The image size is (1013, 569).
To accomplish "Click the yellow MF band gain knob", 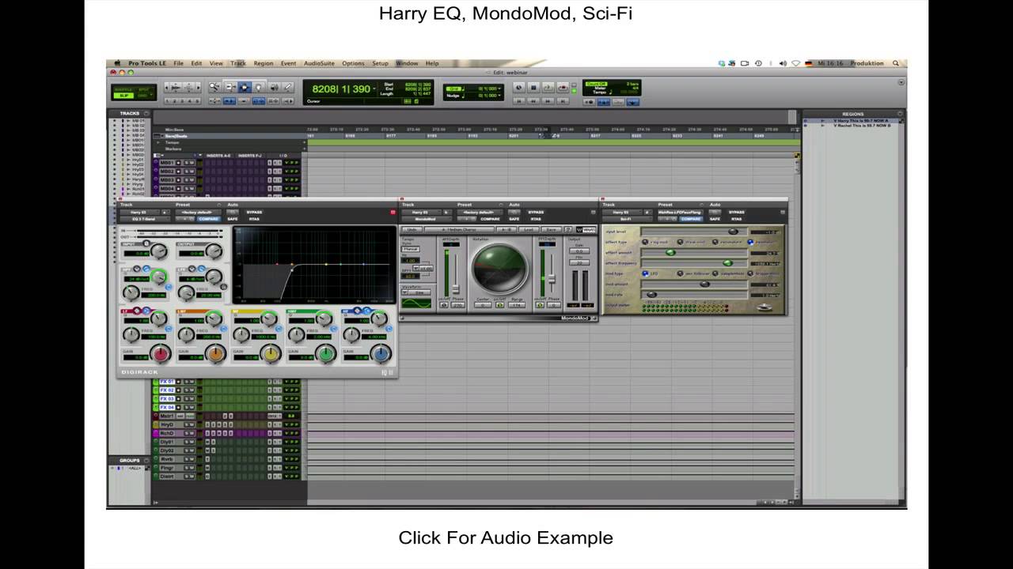I will tap(271, 354).
